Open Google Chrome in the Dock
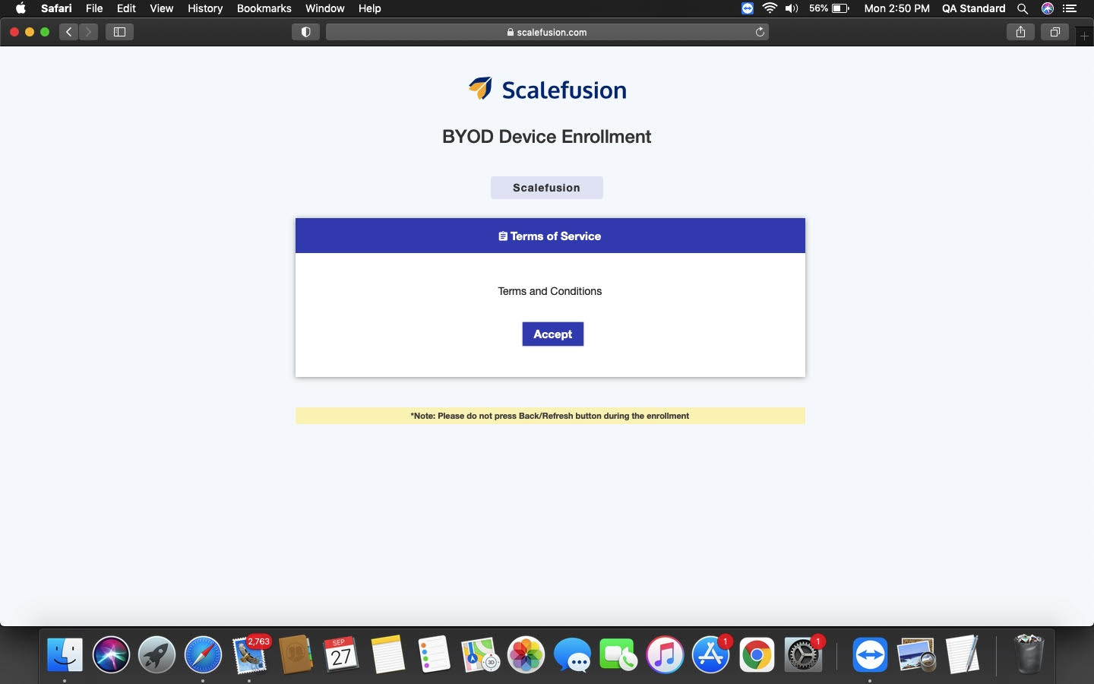 tap(757, 654)
